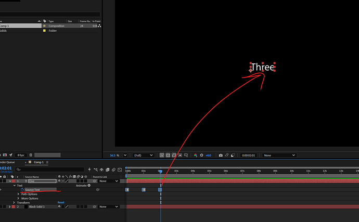Open the project flowchart view icon
The width and height of the screenshot is (359, 222).
click(x=99, y=26)
